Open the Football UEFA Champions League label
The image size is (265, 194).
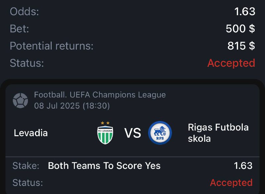(100, 95)
